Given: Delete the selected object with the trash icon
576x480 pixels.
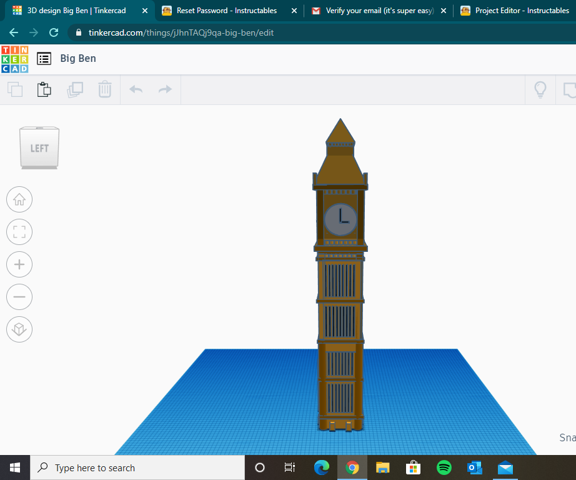Looking at the screenshot, I should 104,89.
